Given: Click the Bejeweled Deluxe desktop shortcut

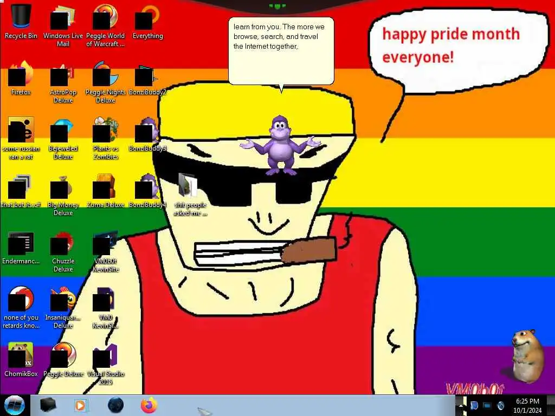Looking at the screenshot, I should click(63, 138).
